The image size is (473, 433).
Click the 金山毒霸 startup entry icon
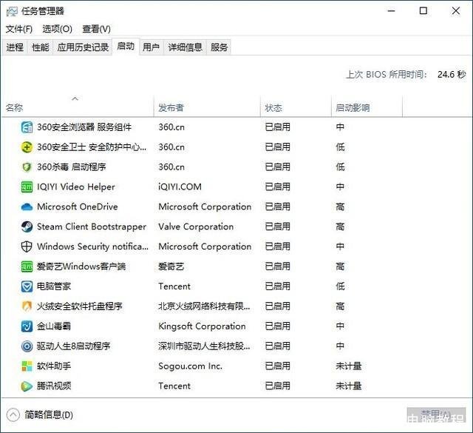coord(27,326)
